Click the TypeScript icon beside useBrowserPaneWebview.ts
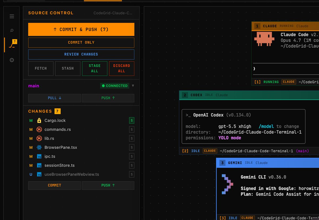The image size is (319, 220). click(x=39, y=175)
